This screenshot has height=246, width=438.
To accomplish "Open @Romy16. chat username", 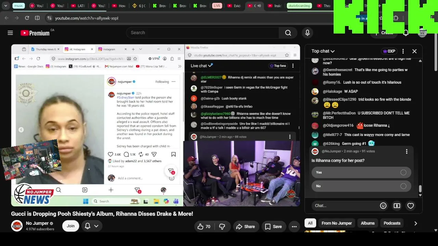I will point(332,82).
